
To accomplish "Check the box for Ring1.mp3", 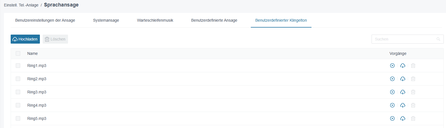I will (x=18, y=66).
